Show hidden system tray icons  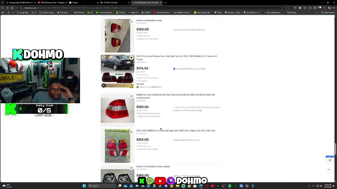(x=309, y=186)
